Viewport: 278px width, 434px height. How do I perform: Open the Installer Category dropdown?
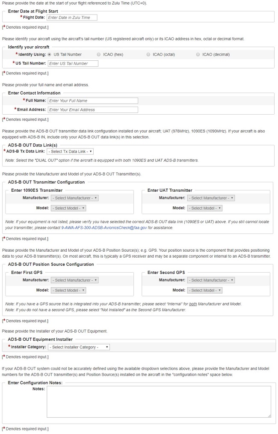coord(79,347)
